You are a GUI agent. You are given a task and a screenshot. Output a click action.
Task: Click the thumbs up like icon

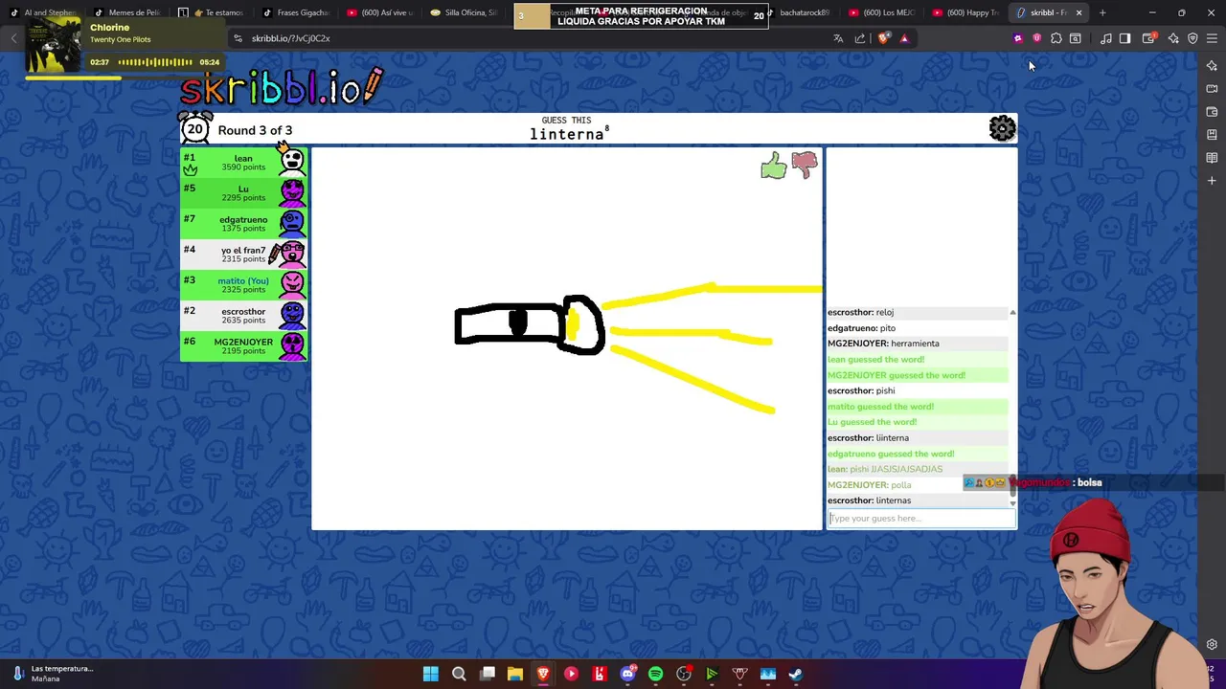coord(773,166)
